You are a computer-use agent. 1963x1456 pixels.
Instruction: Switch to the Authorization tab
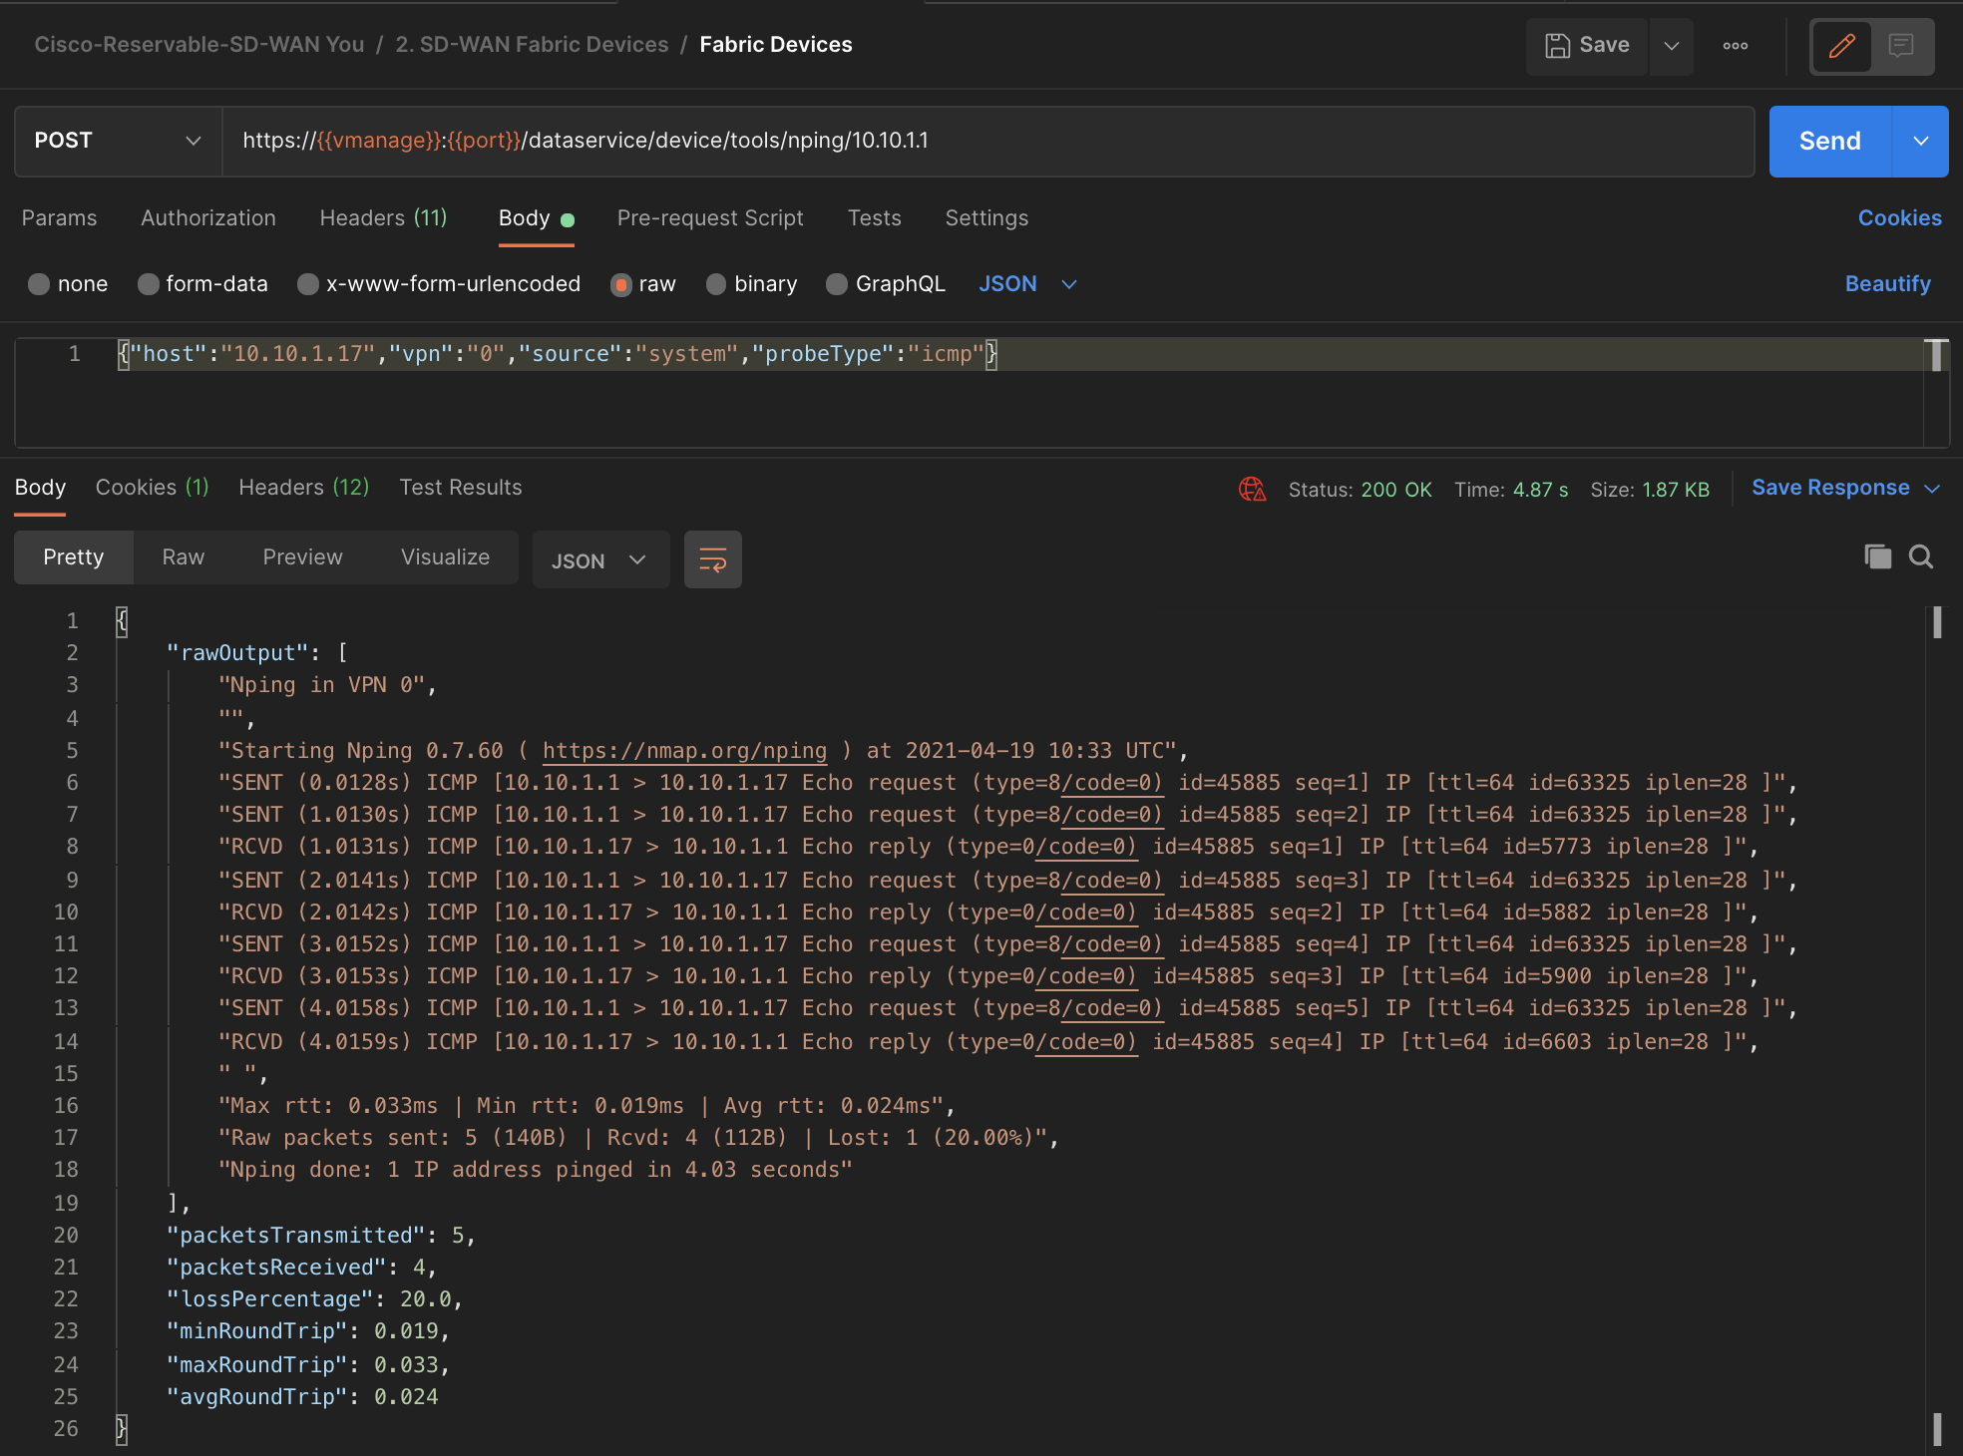[x=207, y=217]
